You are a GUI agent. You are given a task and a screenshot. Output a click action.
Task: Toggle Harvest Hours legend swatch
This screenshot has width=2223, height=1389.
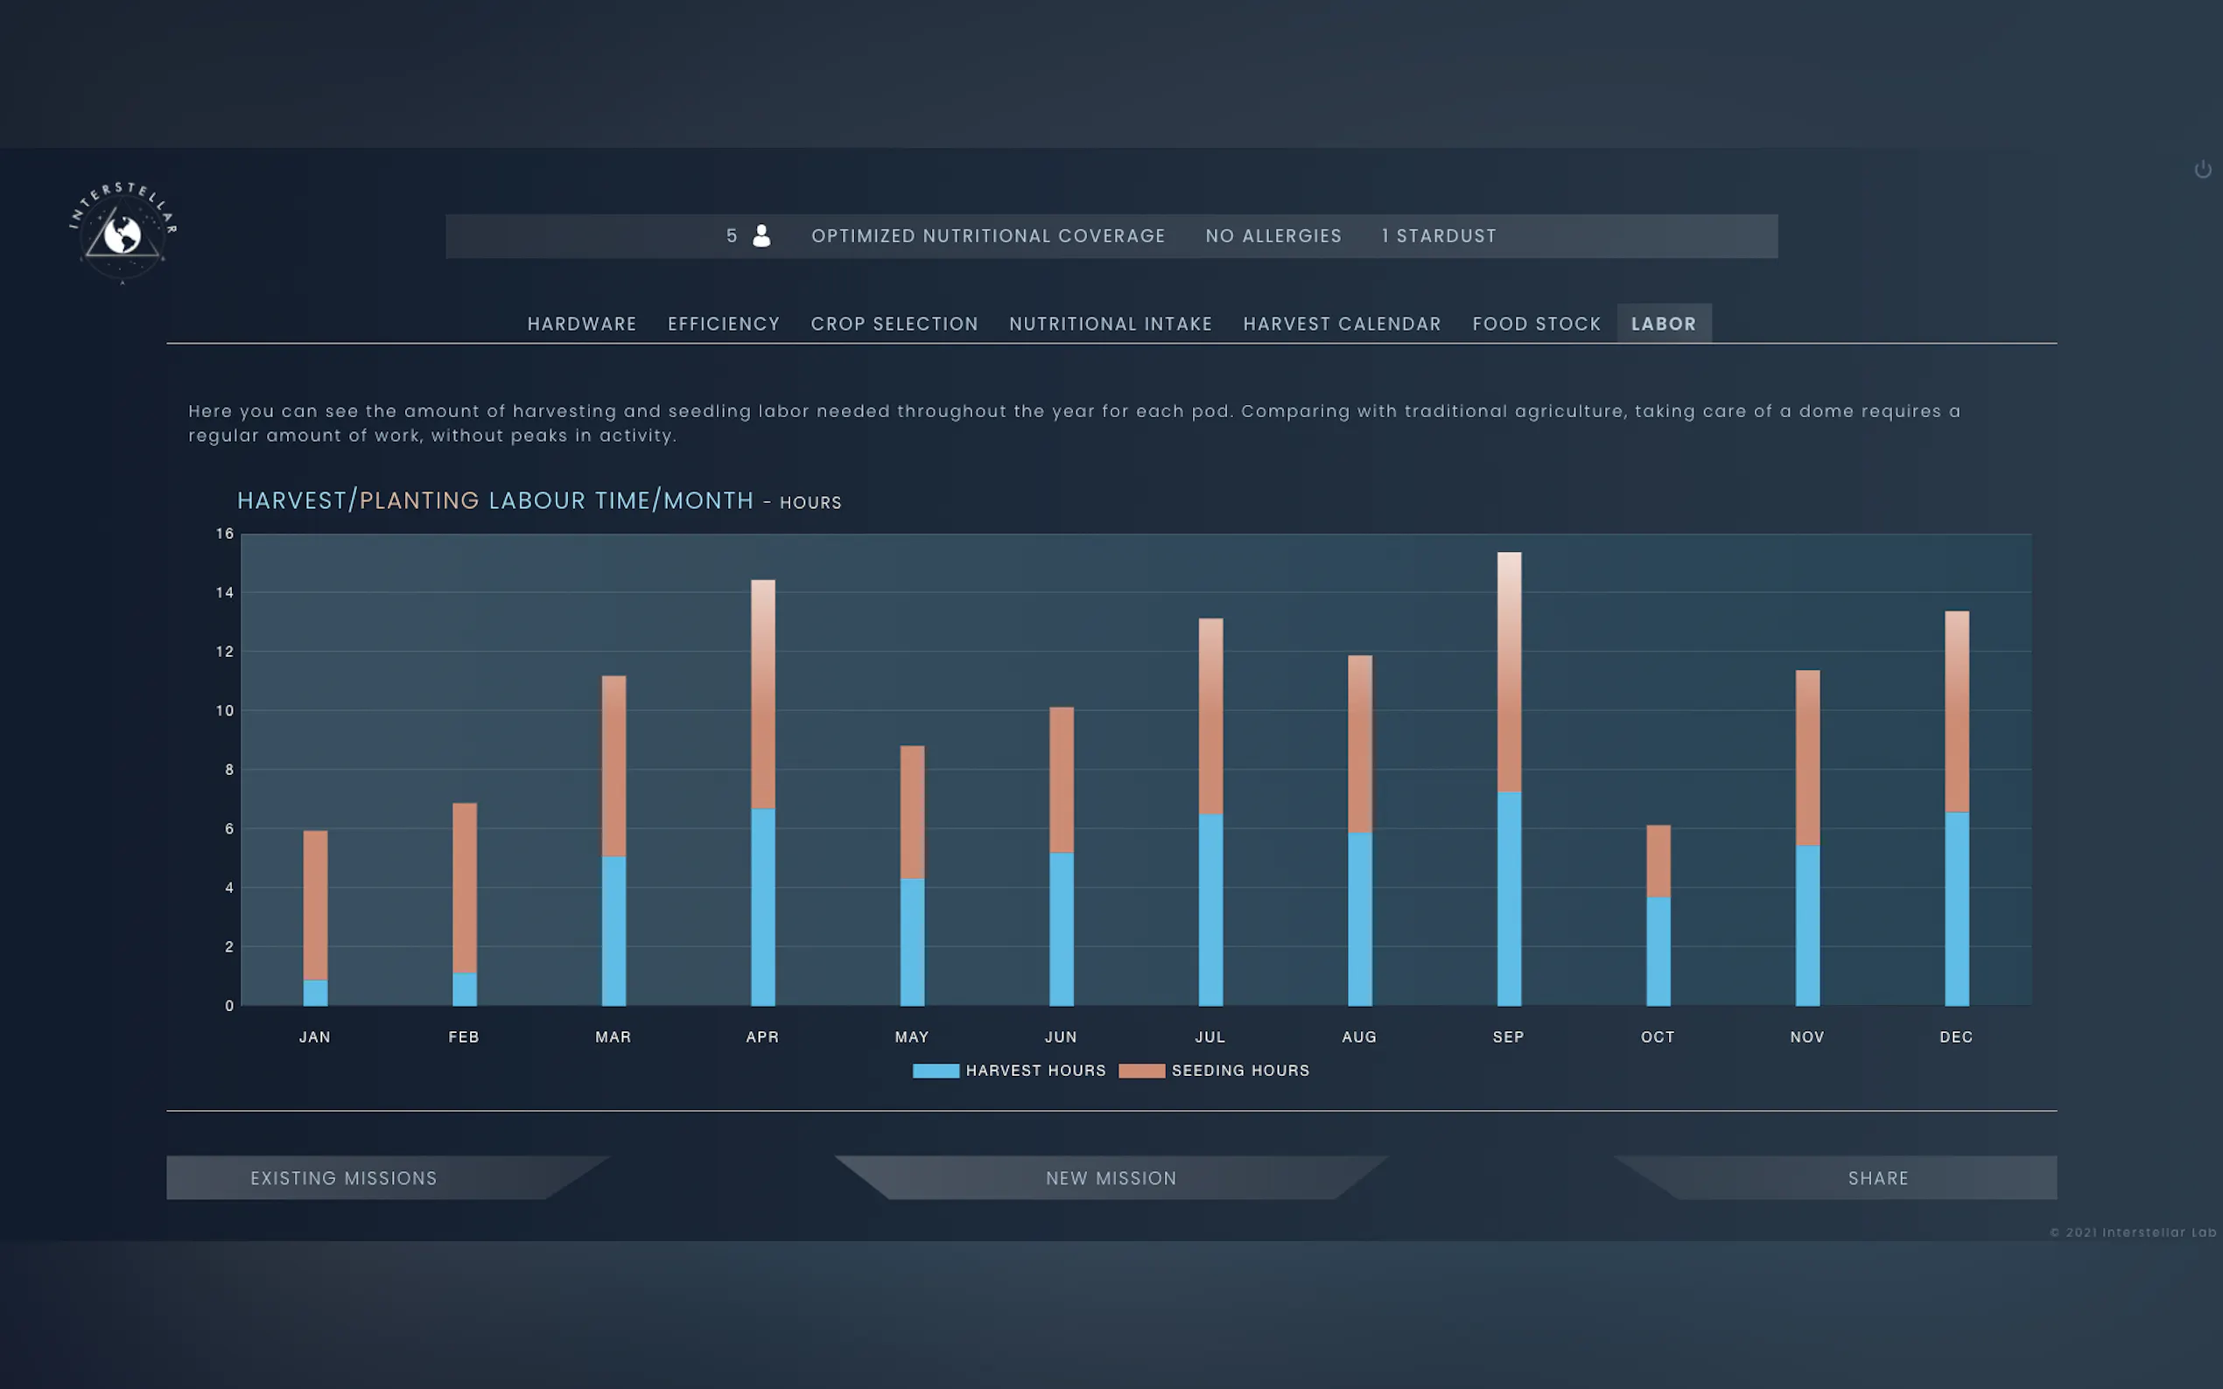coord(936,1071)
